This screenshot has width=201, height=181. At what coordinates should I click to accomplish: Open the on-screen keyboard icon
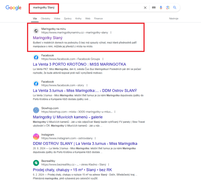click(x=154, y=8)
